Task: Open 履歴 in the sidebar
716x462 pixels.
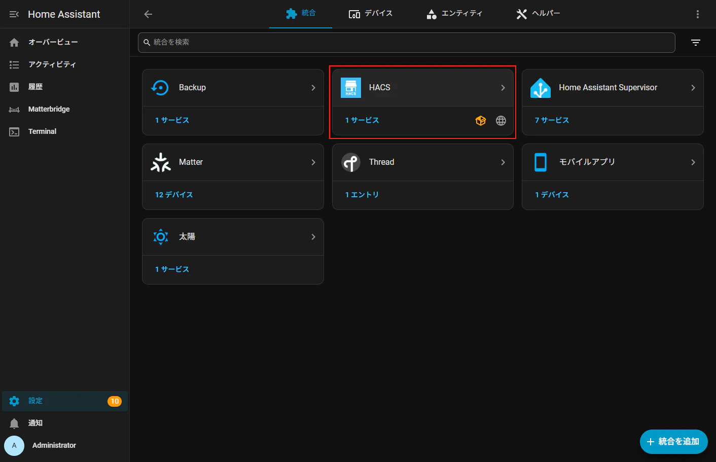Action: pos(65,87)
